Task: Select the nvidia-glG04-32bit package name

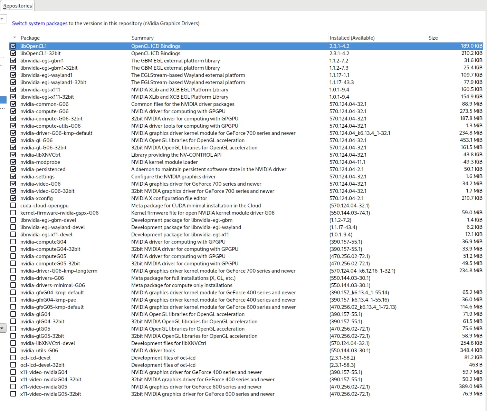Action: pos(42,321)
